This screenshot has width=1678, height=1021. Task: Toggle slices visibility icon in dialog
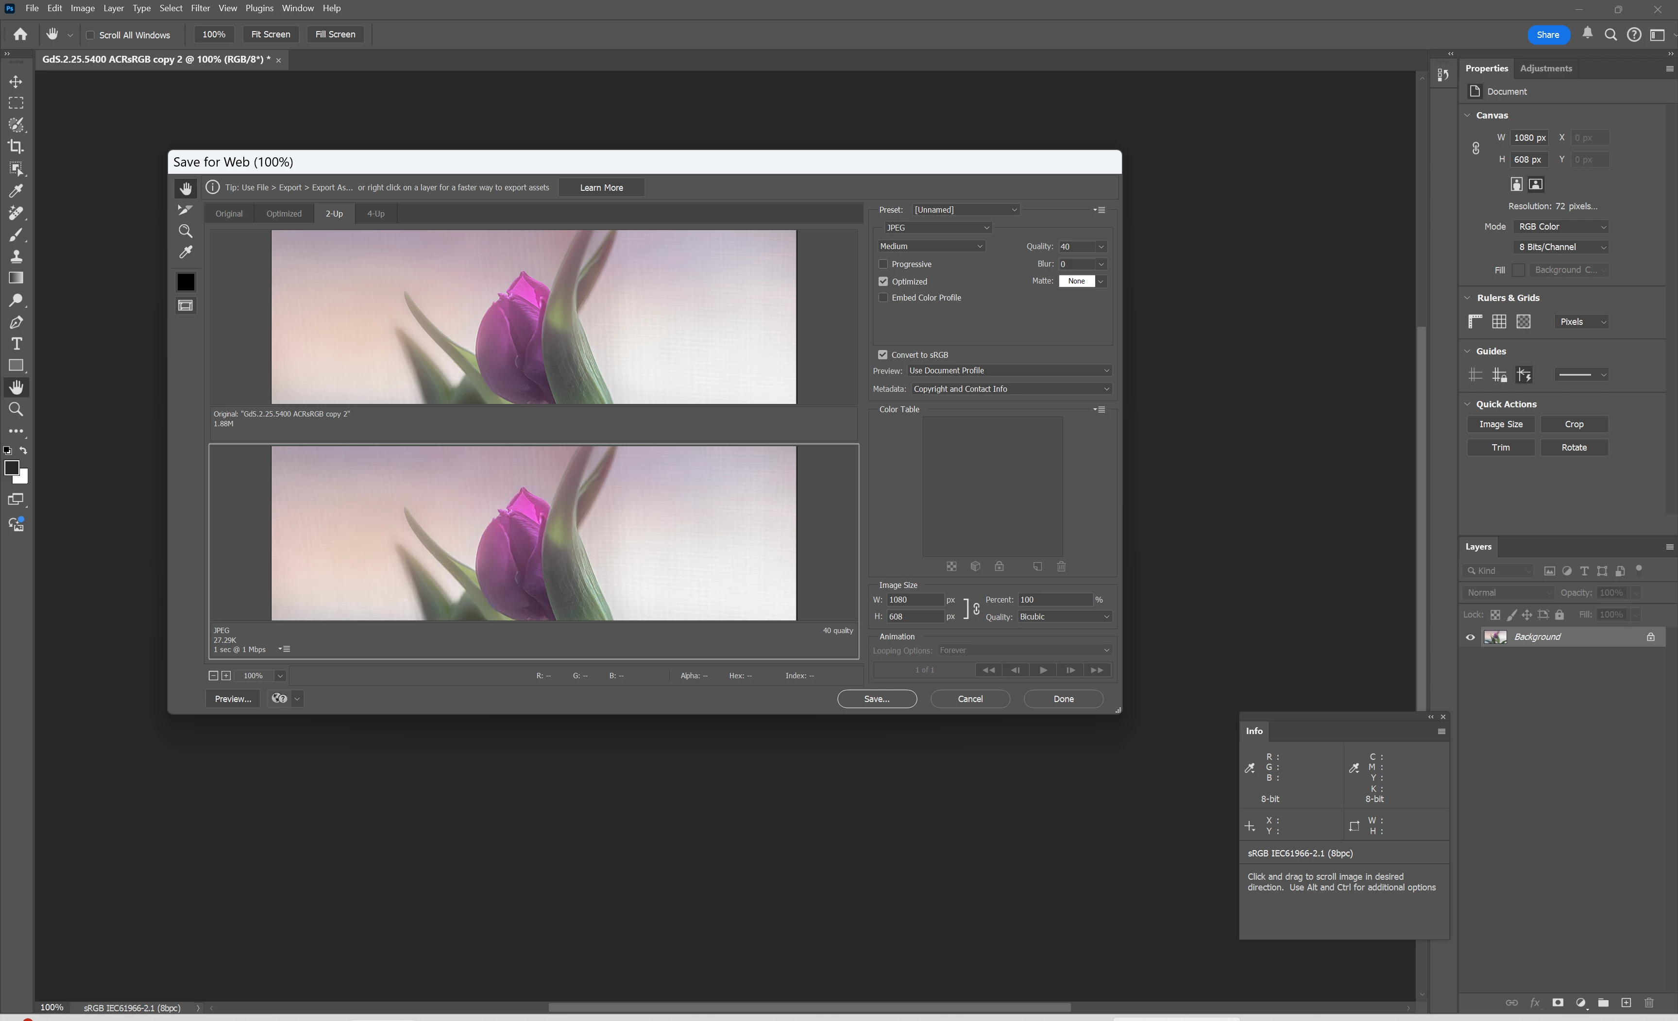(x=185, y=305)
